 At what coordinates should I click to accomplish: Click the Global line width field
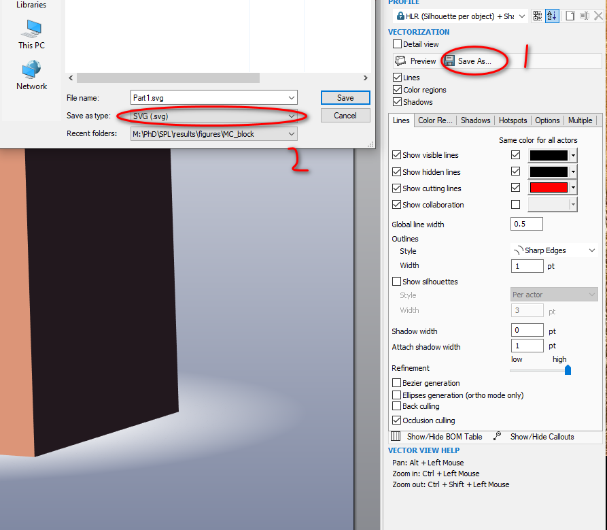point(527,224)
